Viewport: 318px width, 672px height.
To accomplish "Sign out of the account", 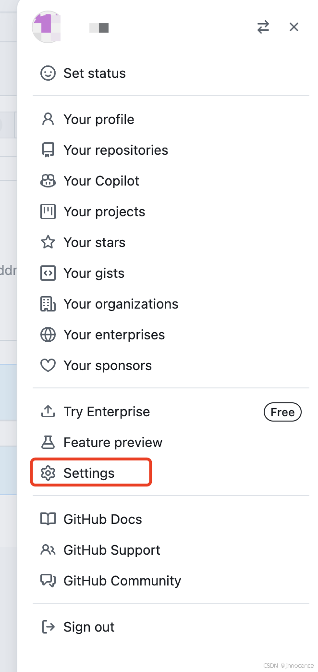I will (89, 627).
